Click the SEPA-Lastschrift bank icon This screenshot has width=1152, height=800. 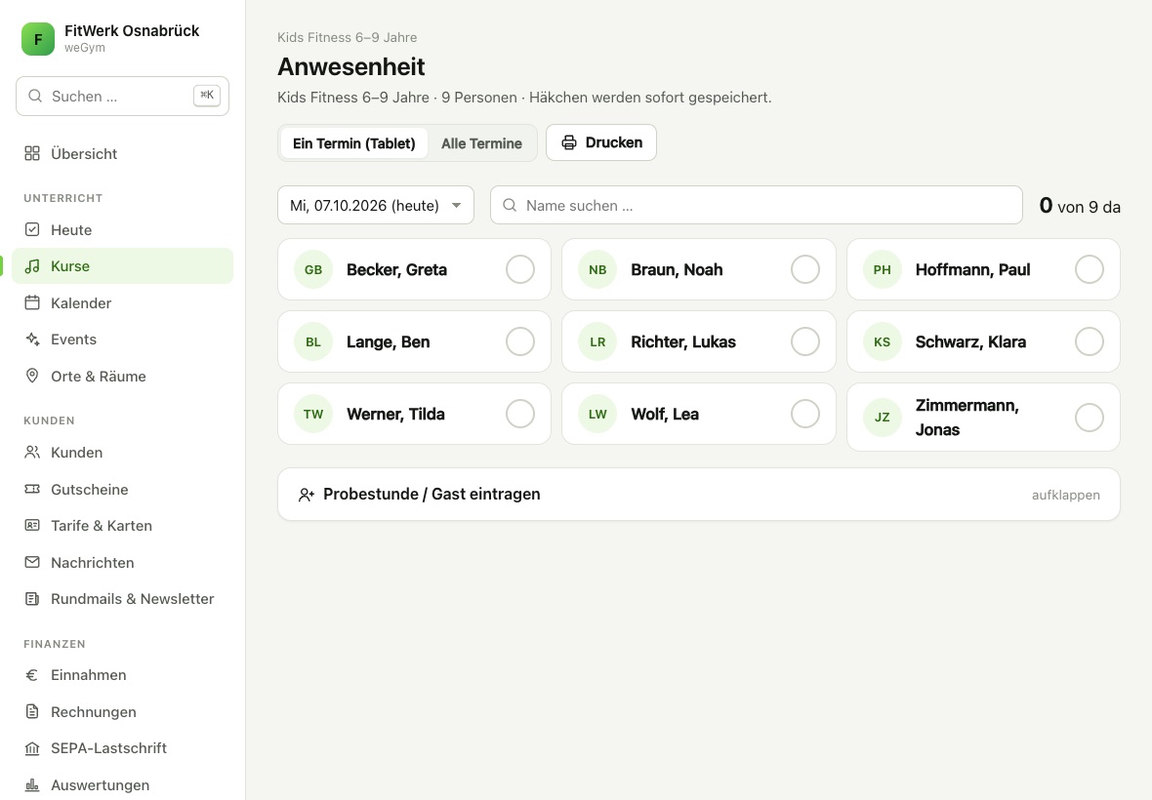click(32, 748)
